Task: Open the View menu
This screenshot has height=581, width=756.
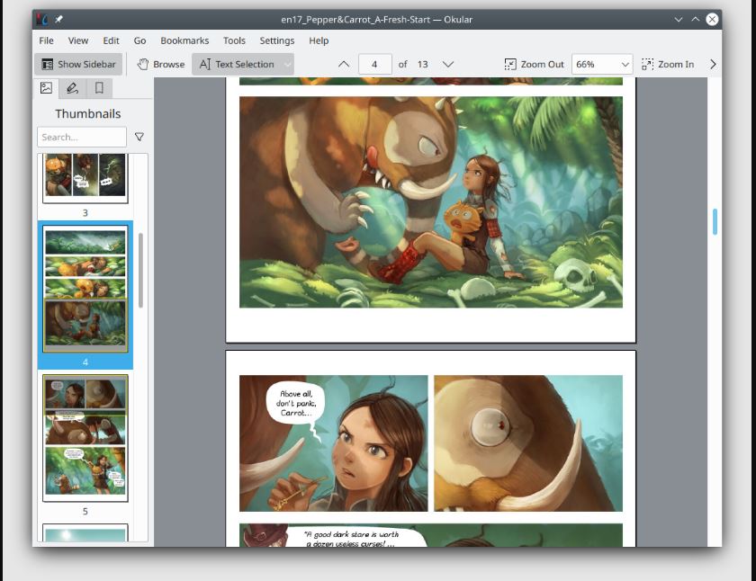Action: [78, 40]
